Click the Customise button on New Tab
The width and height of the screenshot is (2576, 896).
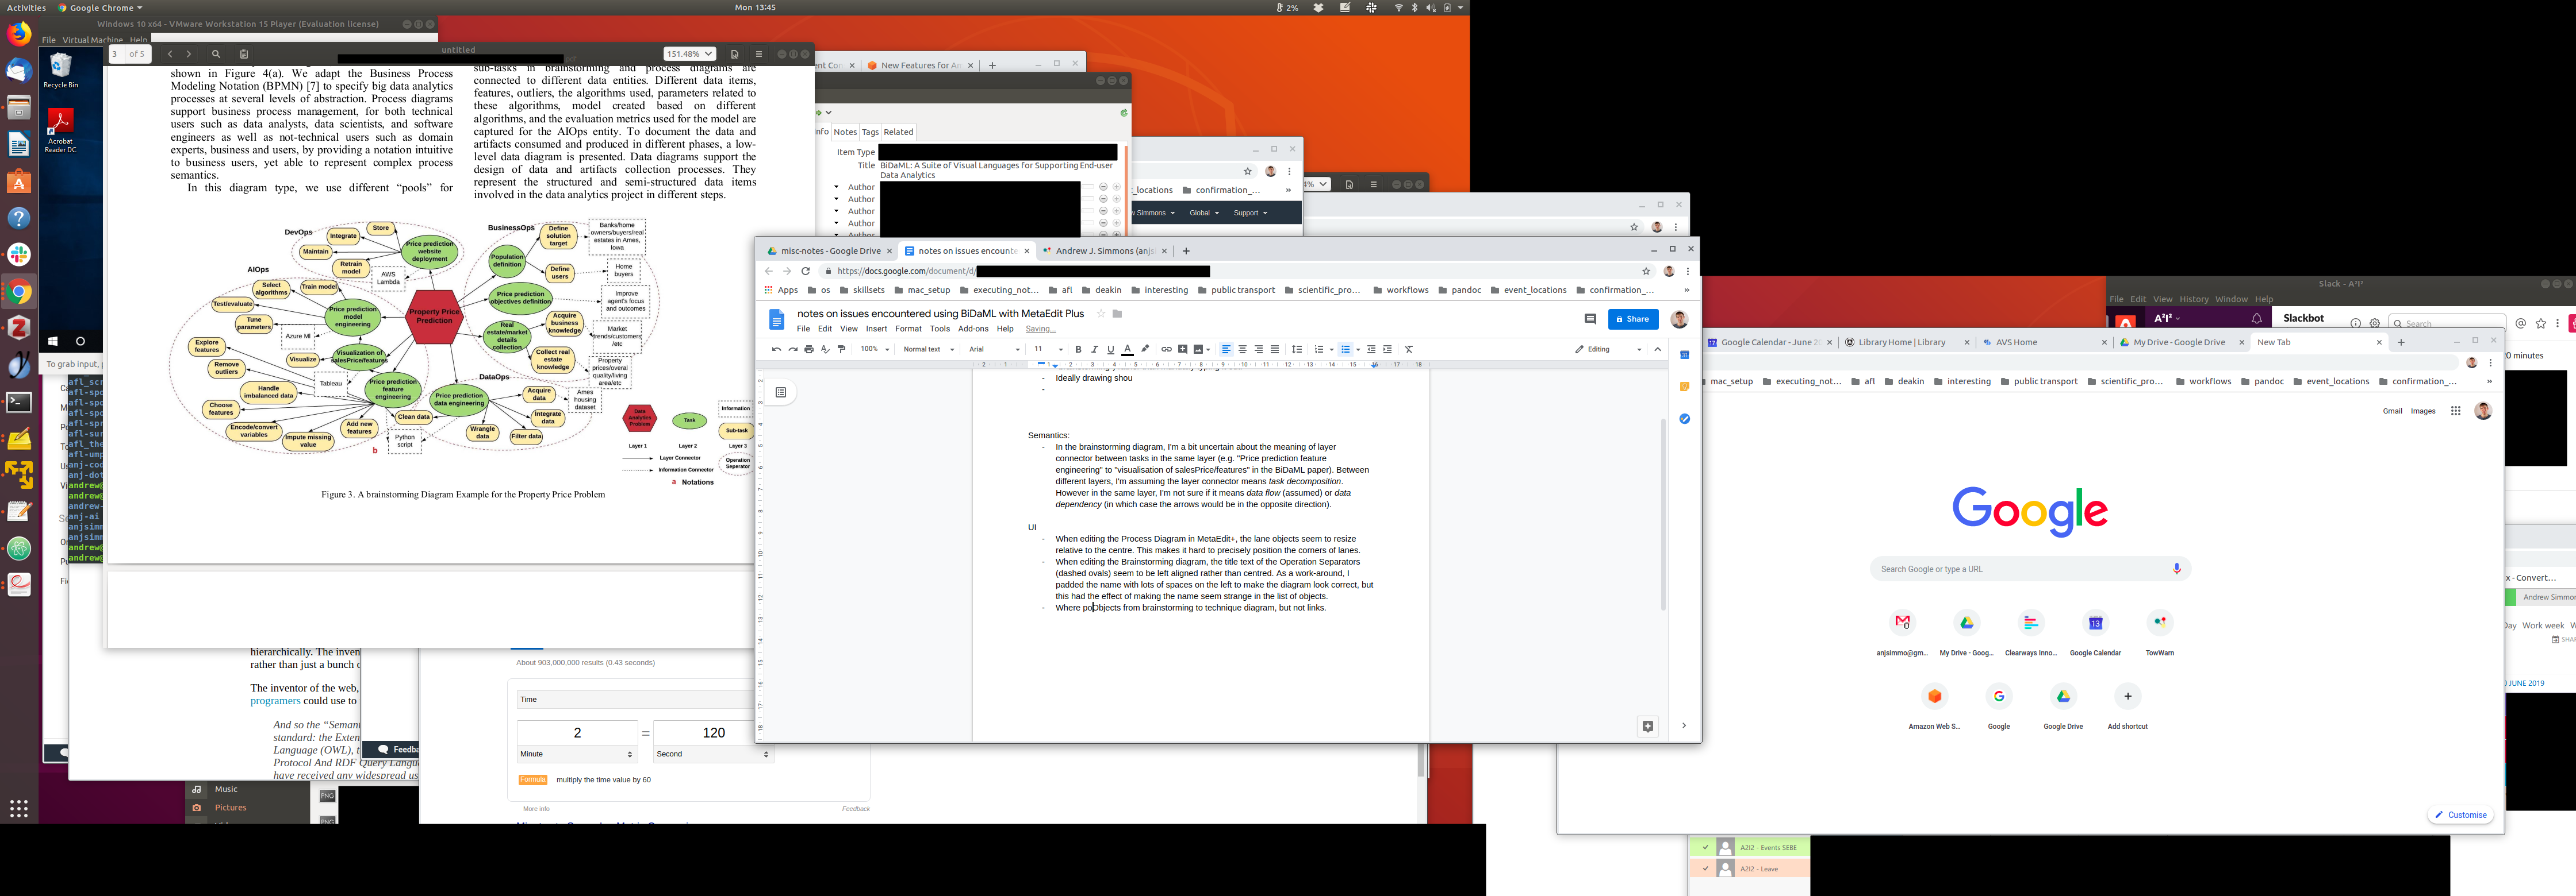pos(2460,815)
